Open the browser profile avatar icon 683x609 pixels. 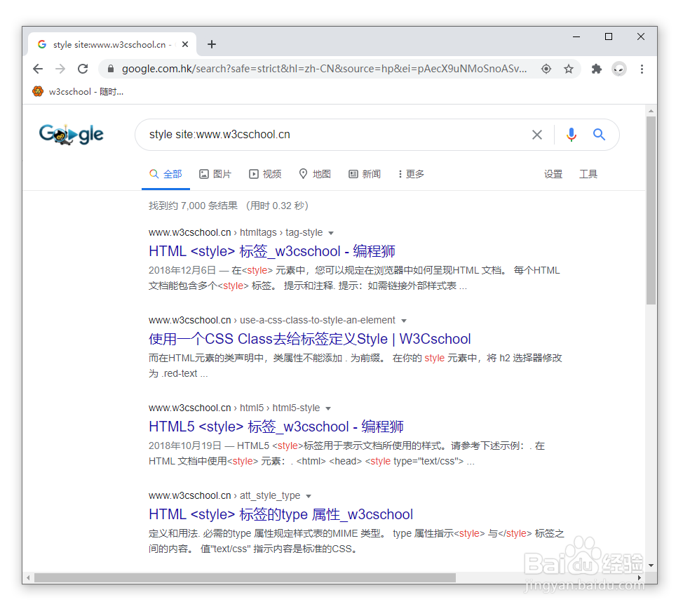point(618,69)
